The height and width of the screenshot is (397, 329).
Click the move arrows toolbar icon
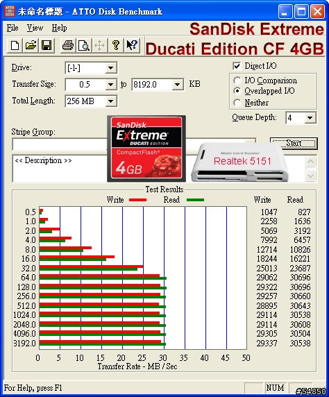(x=99, y=46)
